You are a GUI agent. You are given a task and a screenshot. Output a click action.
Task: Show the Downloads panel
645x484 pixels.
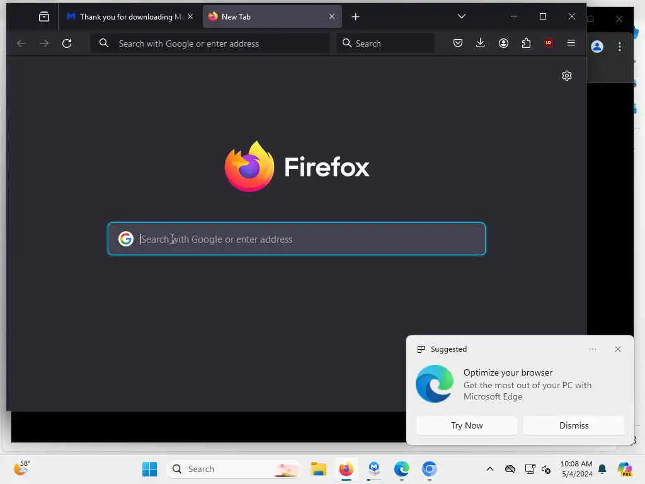pos(480,43)
